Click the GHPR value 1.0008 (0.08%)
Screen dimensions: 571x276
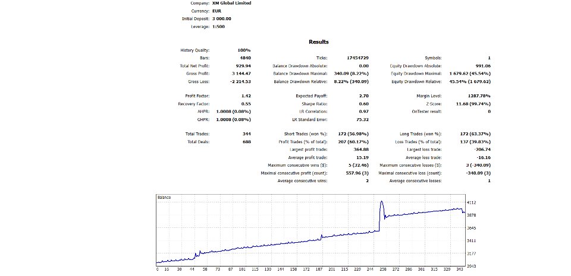pos(233,120)
